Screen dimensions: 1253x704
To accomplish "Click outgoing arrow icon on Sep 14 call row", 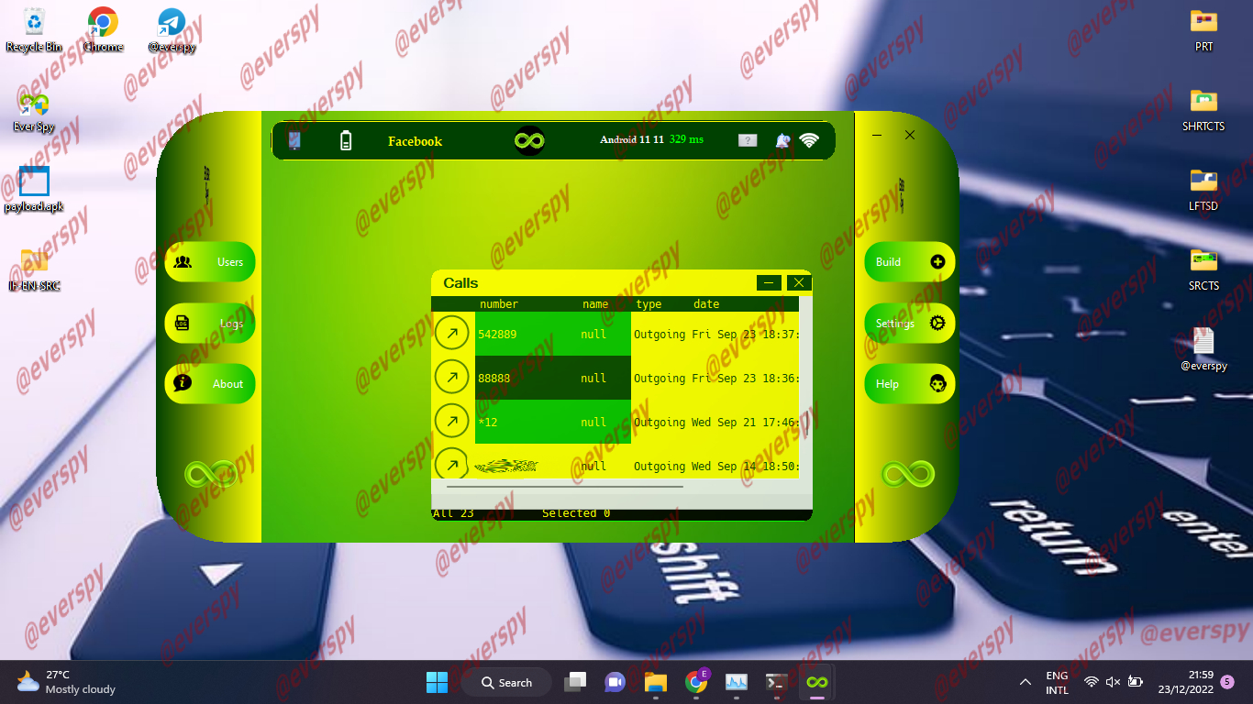I will [452, 463].
